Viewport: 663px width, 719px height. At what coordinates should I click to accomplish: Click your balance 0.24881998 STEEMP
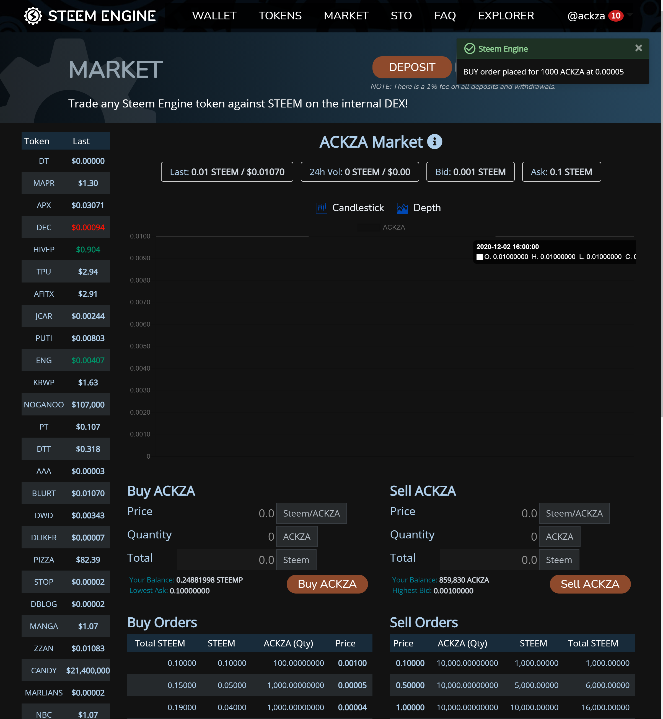tap(209, 580)
